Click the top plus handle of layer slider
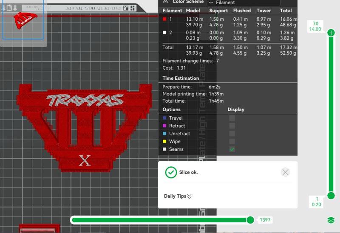340x233 pixels. [331, 33]
